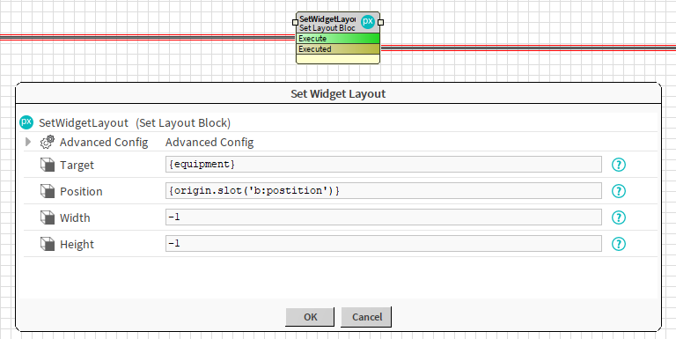Click the cube icon next to Target
Viewport: 676px width, 339px height.
pos(48,165)
